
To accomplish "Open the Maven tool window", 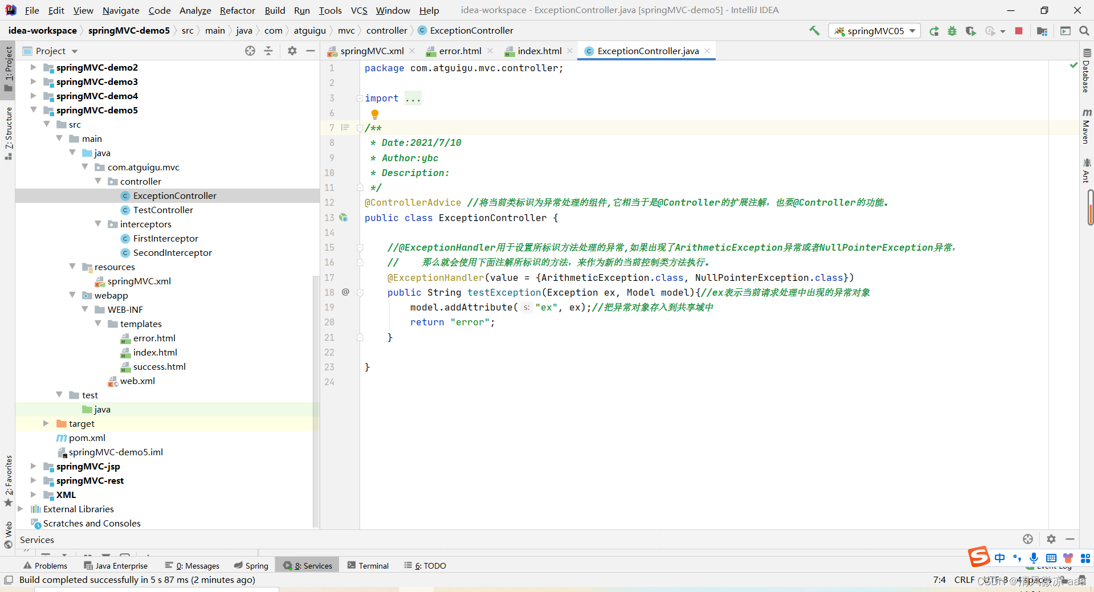I will tap(1087, 126).
